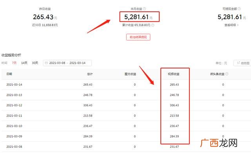
Task: Click the date cell 2021-03-14
Action: click(14, 84)
